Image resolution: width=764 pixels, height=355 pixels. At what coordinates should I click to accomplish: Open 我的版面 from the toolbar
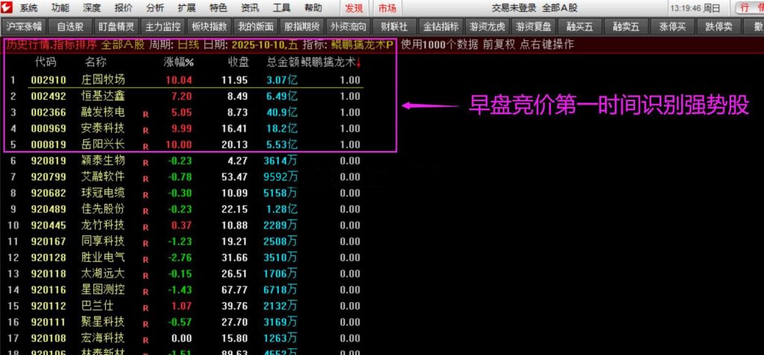pos(256,28)
